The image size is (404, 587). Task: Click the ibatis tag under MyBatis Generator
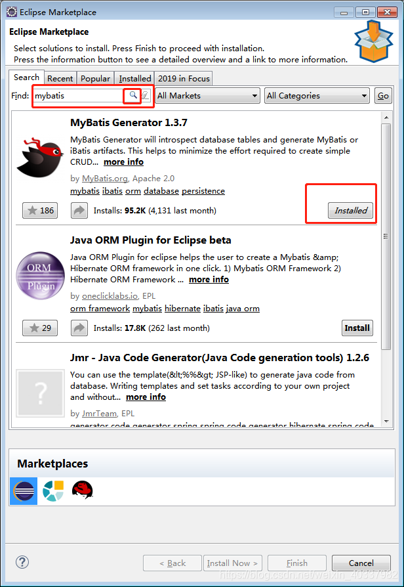113,191
